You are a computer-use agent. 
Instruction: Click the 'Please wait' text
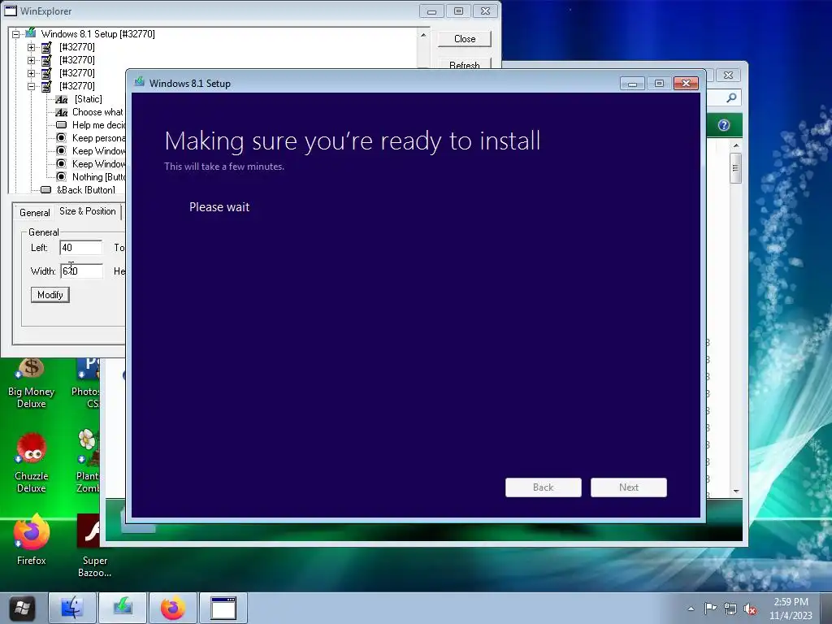click(x=219, y=207)
